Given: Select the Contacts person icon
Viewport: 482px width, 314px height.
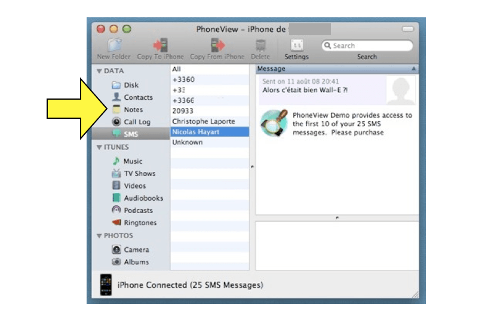Looking at the screenshot, I should pyautogui.click(x=116, y=97).
